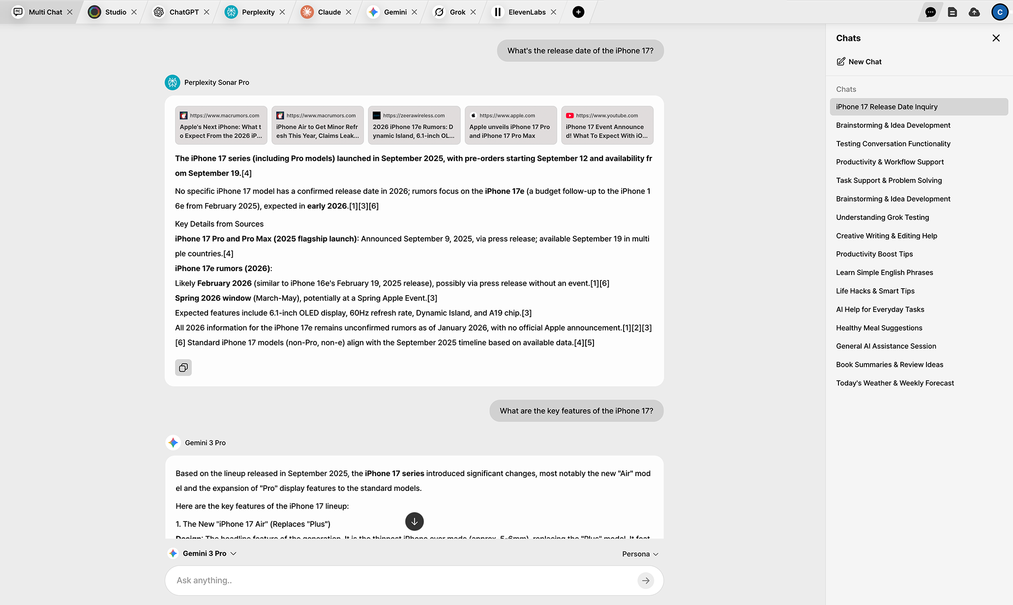Open the YouTube iPhone 17 Event source card
The width and height of the screenshot is (1013, 605).
pos(607,125)
